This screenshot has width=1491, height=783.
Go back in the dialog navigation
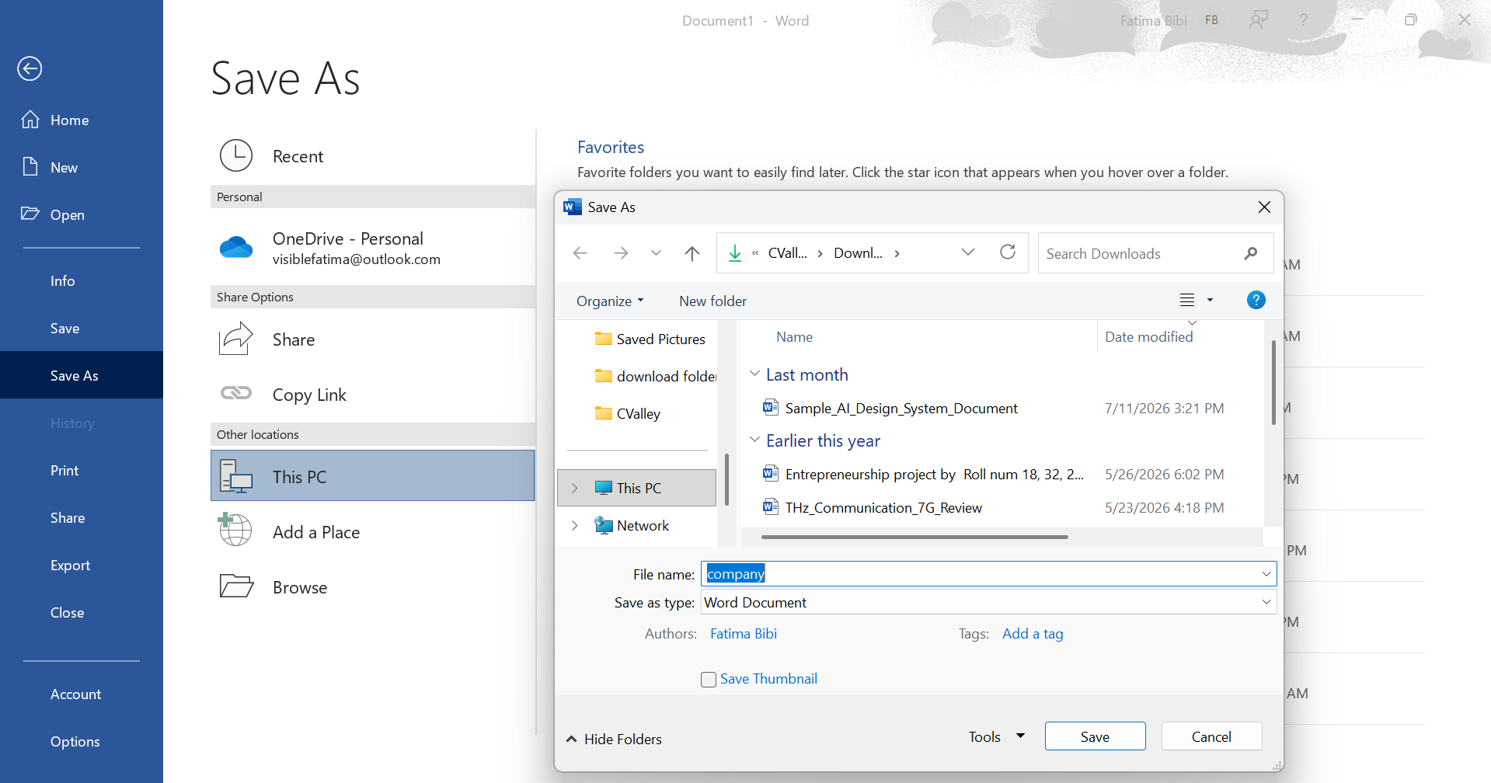(x=580, y=253)
